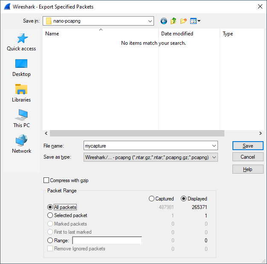Open Quick access location

pos(21,42)
